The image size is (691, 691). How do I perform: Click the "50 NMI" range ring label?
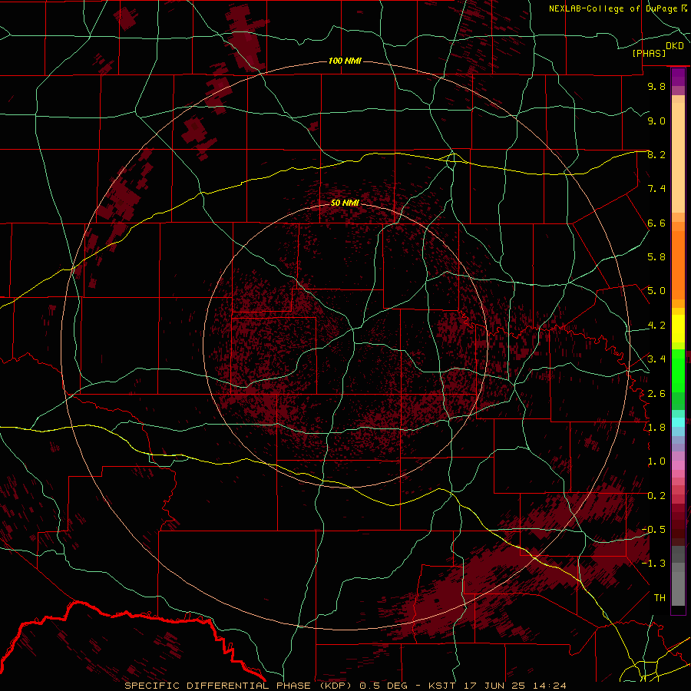pyautogui.click(x=345, y=203)
